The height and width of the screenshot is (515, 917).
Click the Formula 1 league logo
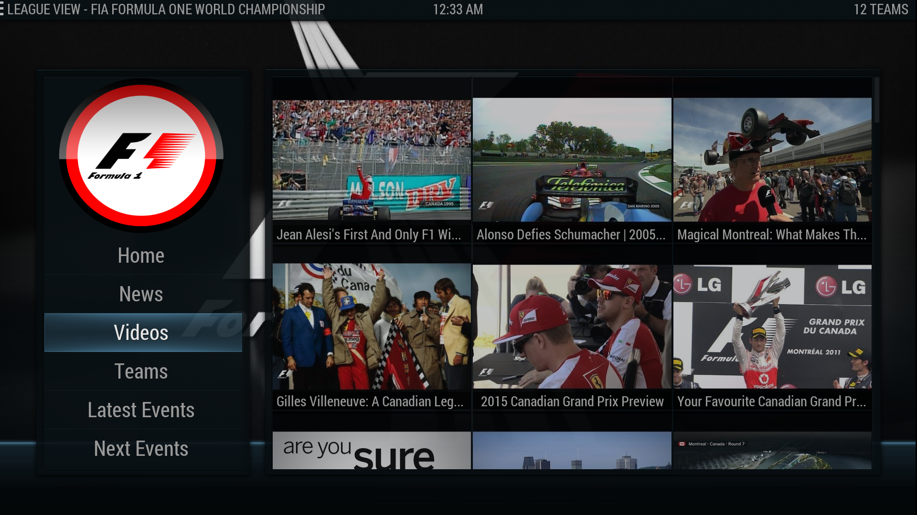141,155
